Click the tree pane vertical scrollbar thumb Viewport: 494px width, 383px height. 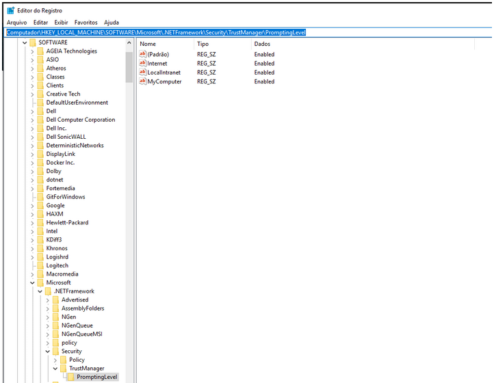tap(129, 67)
